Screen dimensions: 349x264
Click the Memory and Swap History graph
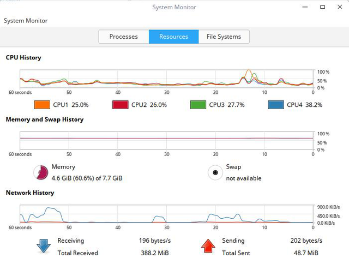coord(166,141)
